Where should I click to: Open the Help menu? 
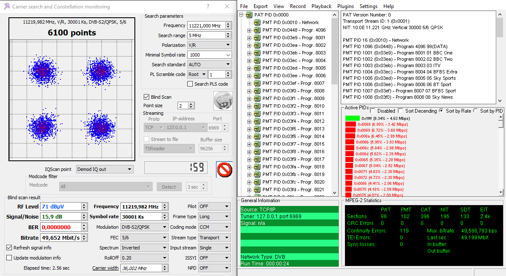(x=388, y=6)
